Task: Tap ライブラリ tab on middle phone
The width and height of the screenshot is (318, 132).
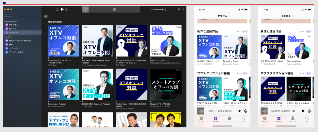Action: [x=229, y=119]
